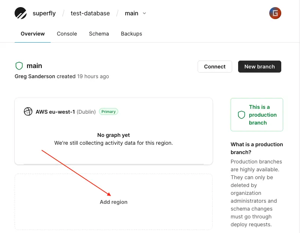Screen dimensions: 300x233
Task: Open the user avatar menu
Action: pos(275,13)
